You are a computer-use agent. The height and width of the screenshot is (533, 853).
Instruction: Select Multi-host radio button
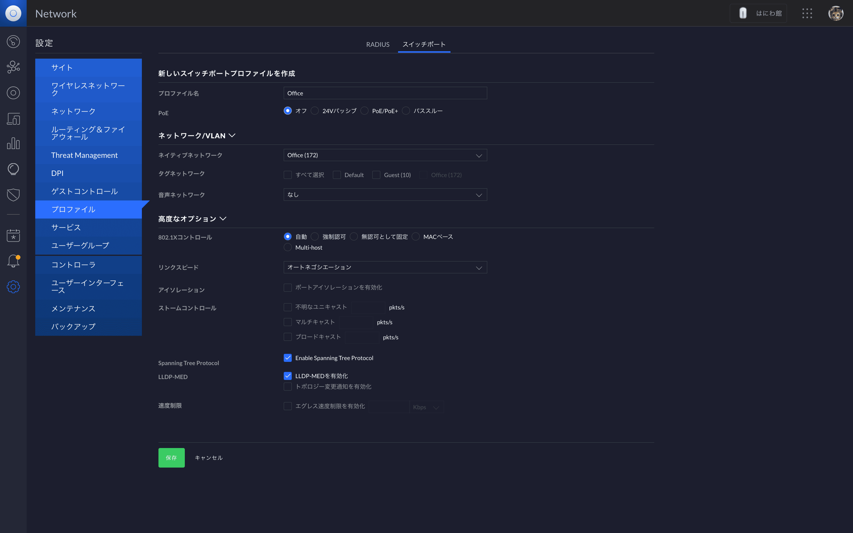coord(288,248)
